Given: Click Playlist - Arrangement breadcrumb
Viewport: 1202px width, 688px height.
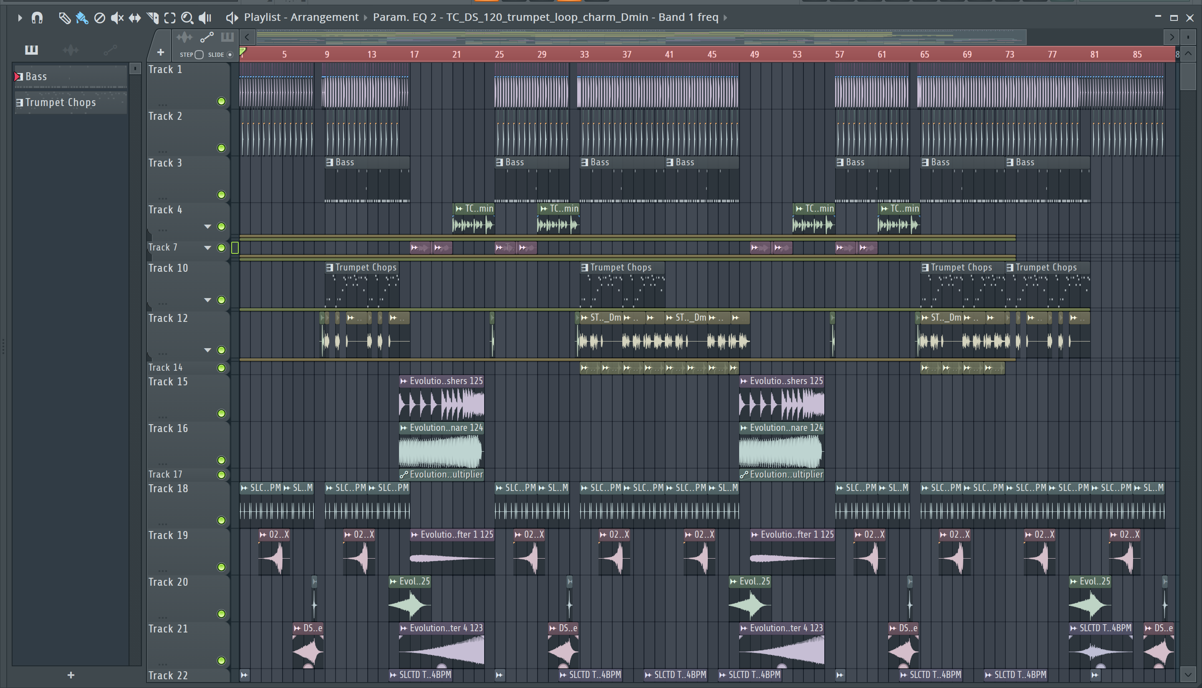Looking at the screenshot, I should click(x=301, y=18).
